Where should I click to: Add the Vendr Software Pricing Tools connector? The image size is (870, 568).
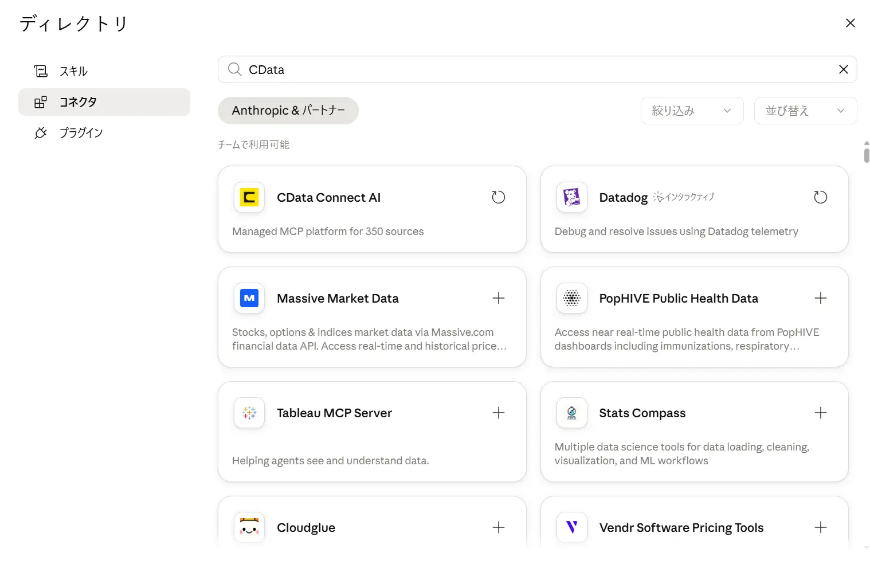point(820,527)
